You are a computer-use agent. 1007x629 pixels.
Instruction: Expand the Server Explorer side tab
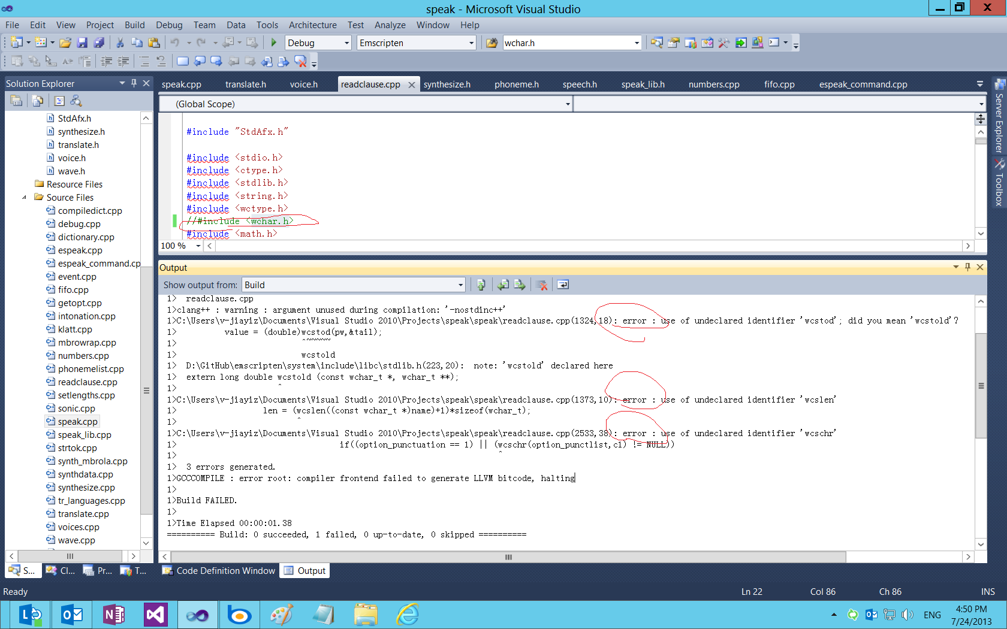[x=999, y=116]
